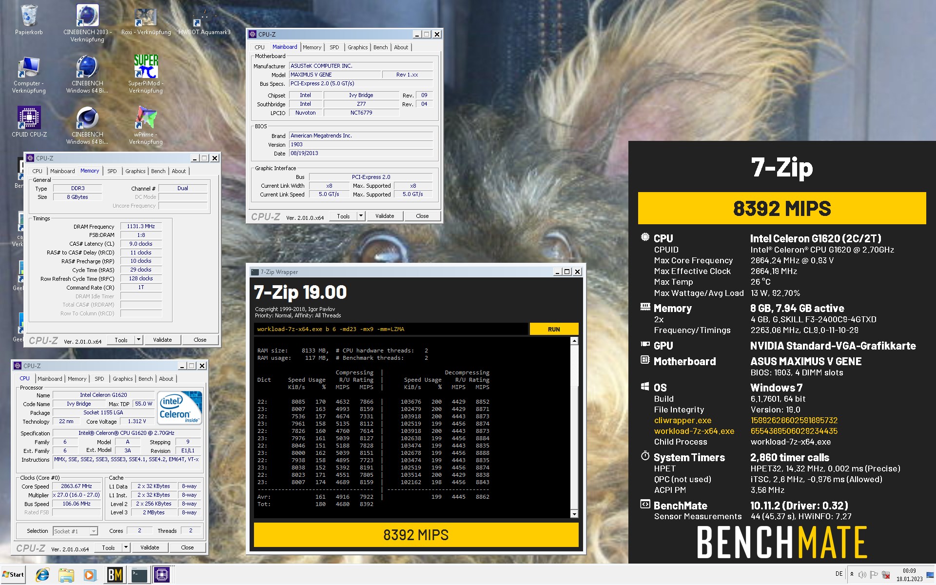Click the Tools button in Memory CPU-Z
This screenshot has width=936, height=585.
point(121,340)
